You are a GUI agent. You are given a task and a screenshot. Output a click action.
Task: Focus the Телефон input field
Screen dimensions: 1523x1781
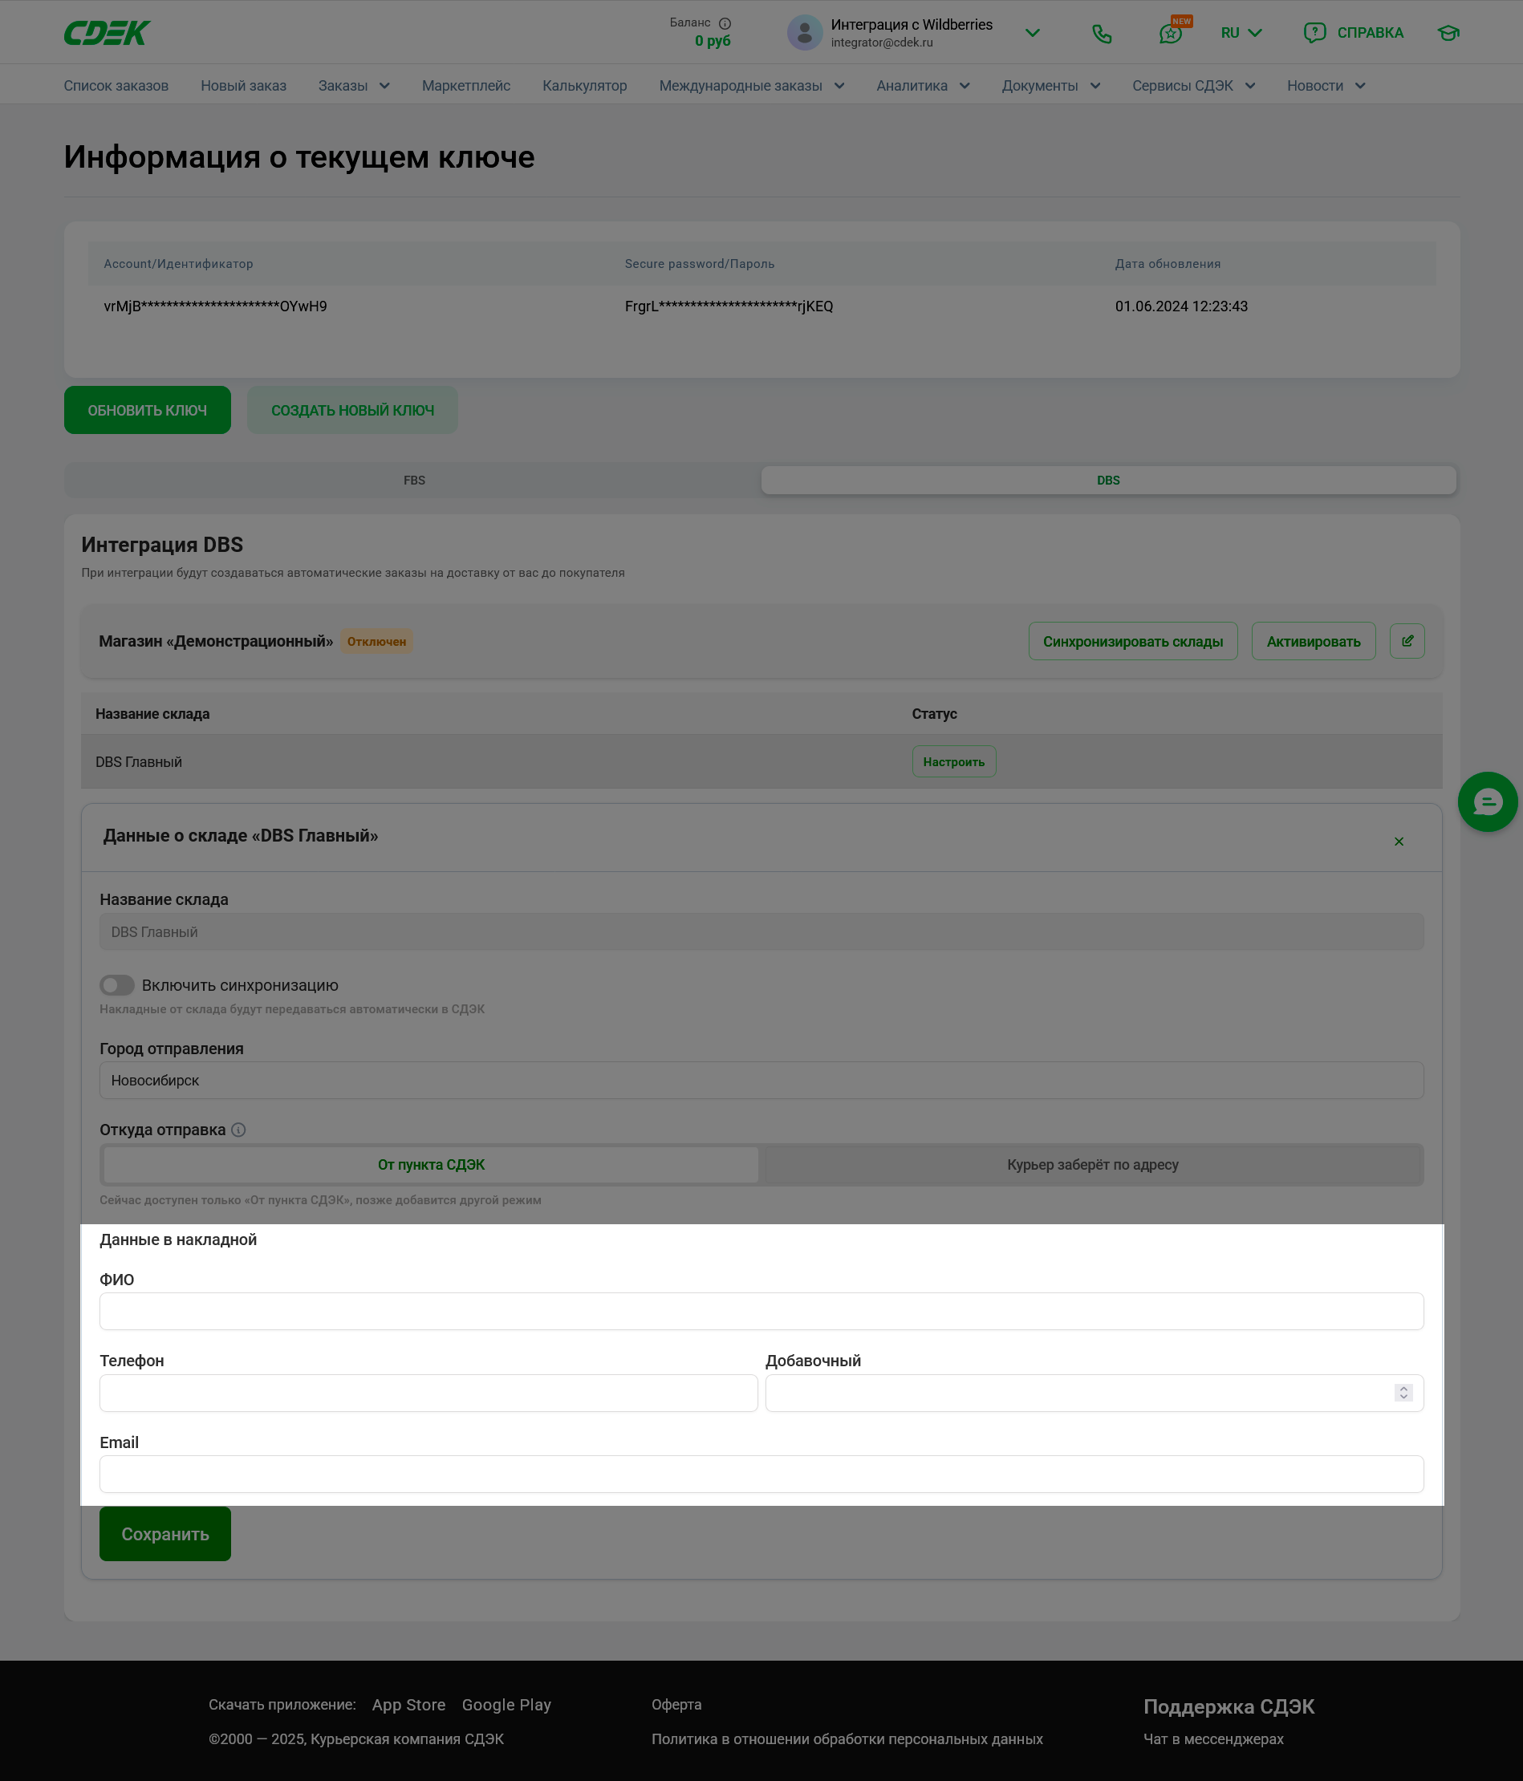(428, 1393)
